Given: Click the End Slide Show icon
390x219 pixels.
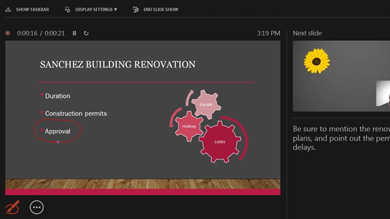Looking at the screenshot, I should pos(136,10).
